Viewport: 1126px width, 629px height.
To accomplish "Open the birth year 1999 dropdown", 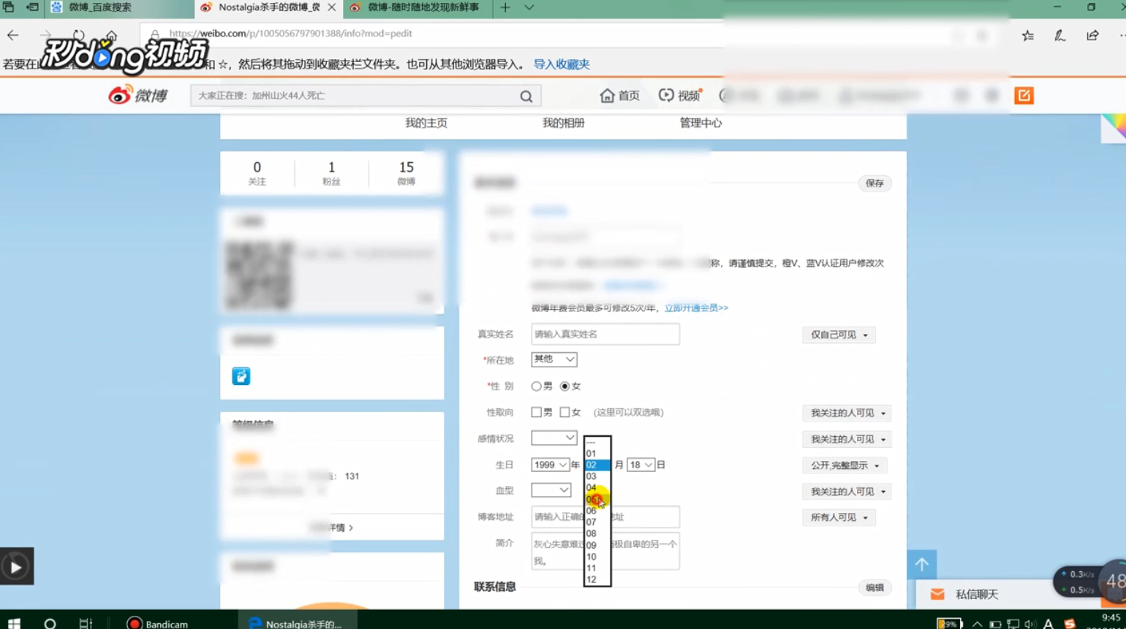I will pyautogui.click(x=549, y=465).
